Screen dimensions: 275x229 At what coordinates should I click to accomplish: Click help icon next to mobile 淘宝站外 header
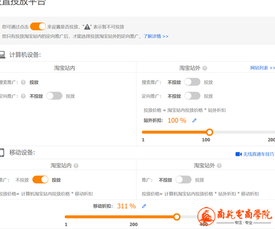pyautogui.click(x=219, y=166)
